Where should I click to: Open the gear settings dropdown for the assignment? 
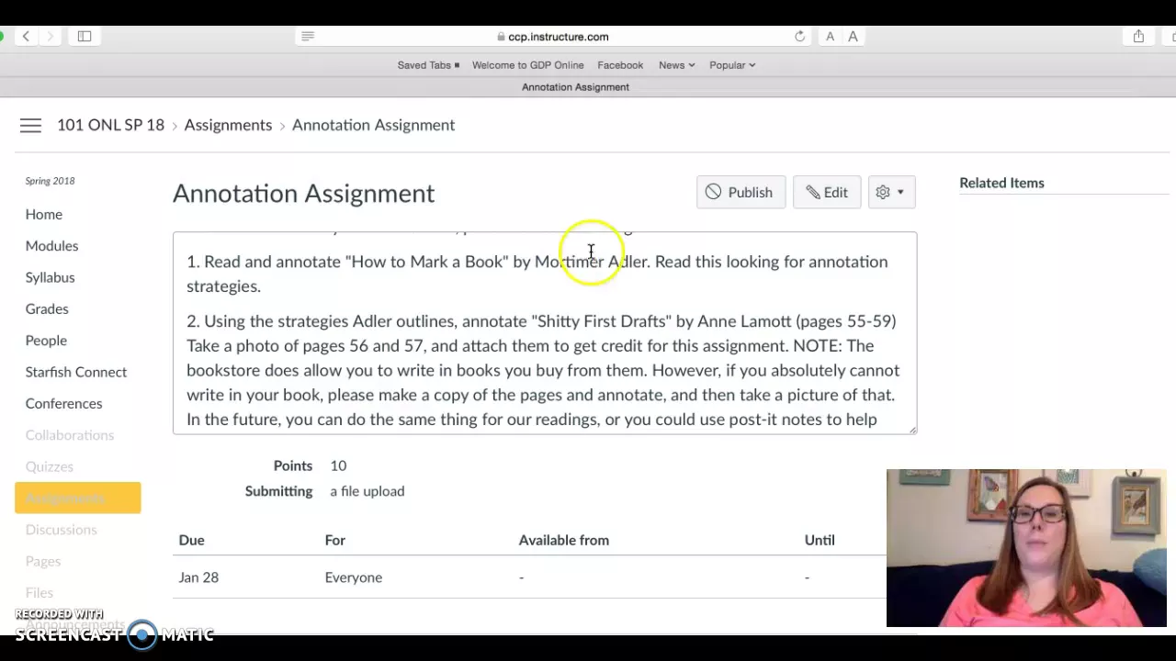point(891,192)
